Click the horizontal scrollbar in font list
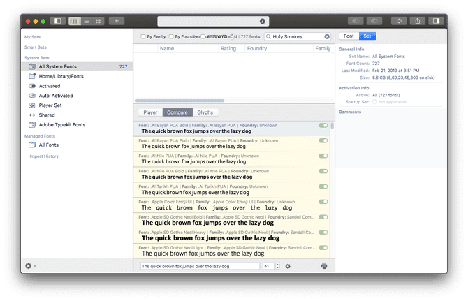This screenshot has width=468, height=301. 180,101
